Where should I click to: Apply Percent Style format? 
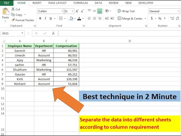click(x=160, y=19)
